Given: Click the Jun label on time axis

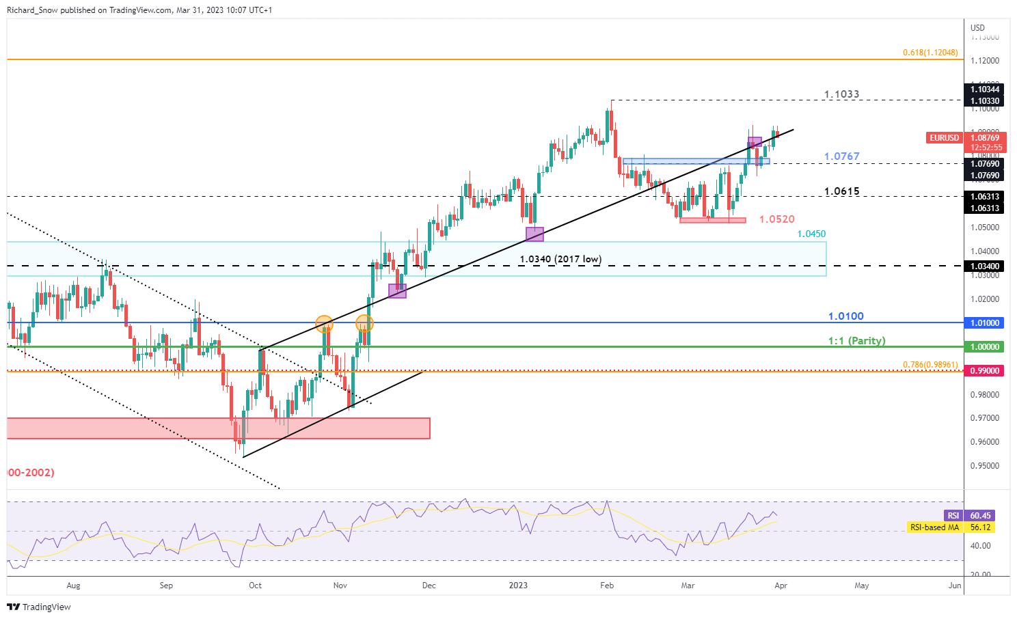Looking at the screenshot, I should pos(955,586).
